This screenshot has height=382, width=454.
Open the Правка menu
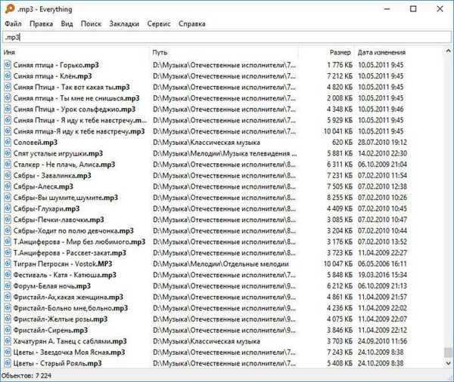(42, 23)
